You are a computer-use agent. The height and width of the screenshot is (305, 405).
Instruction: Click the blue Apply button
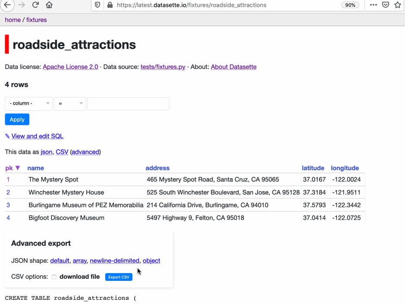[x=17, y=119]
